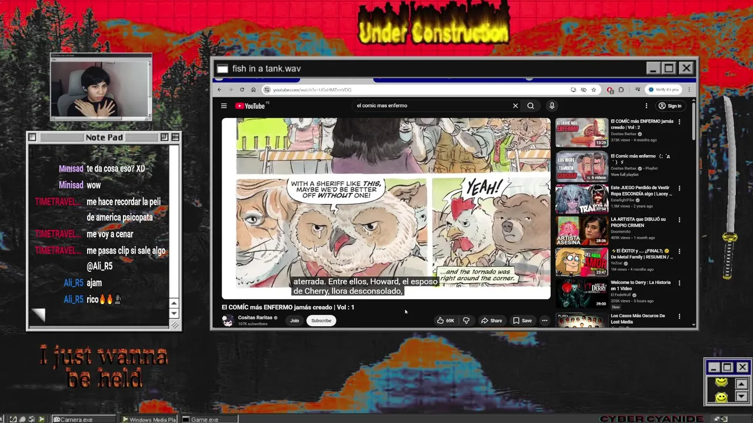
Task: Open 'LA ARTISTA que DIBUJÓ su PROPIO CRIMEN' thumbnail
Action: pos(582,231)
